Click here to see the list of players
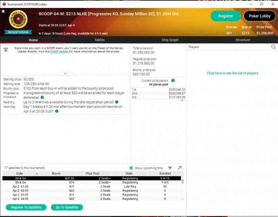 click(x=232, y=73)
